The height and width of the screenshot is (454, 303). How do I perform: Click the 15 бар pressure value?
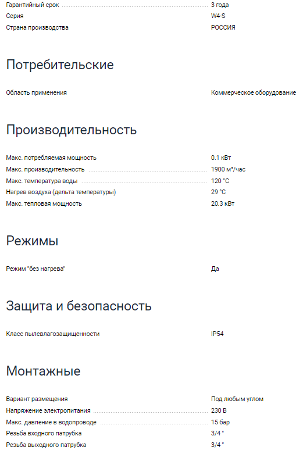click(x=220, y=422)
